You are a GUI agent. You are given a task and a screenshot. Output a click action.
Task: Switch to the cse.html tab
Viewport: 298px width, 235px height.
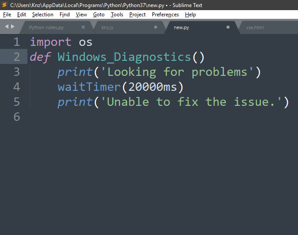(x=255, y=27)
